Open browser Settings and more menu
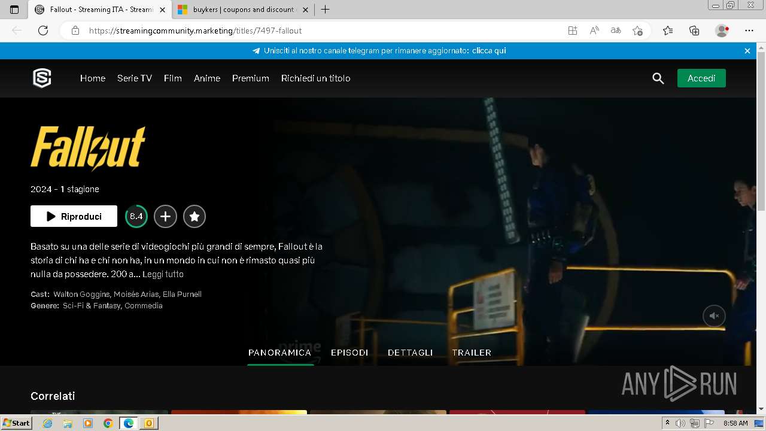766x431 pixels. pyautogui.click(x=749, y=31)
